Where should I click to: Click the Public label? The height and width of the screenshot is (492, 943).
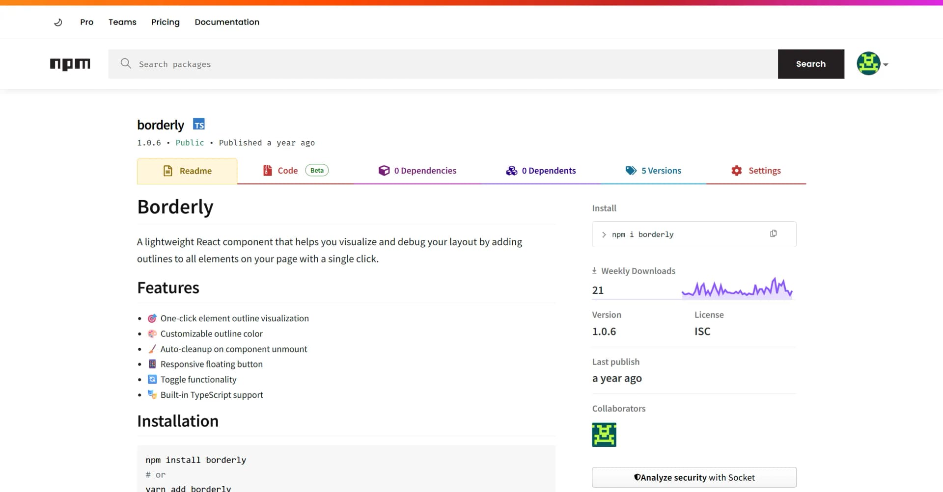click(190, 143)
